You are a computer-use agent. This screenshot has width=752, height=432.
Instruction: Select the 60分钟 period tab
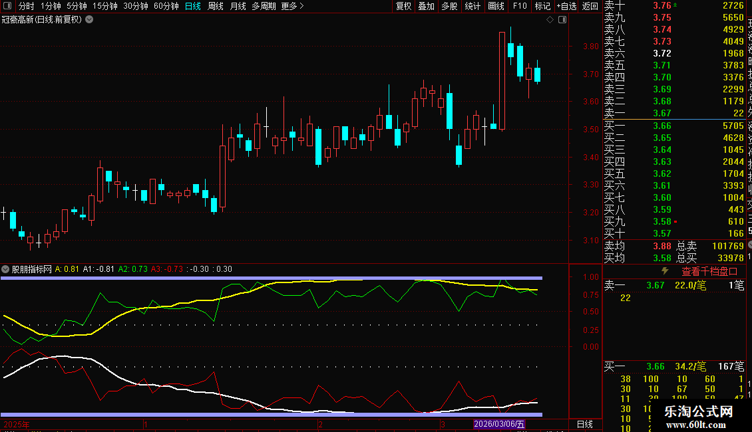166,6
